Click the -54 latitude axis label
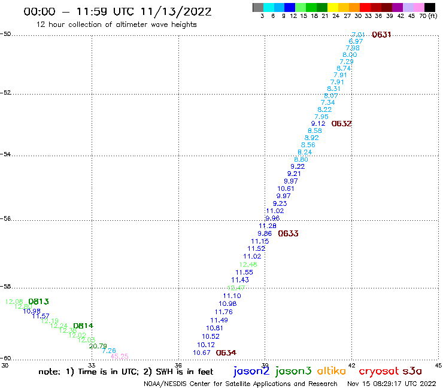443x389 pixels. pos(5,154)
